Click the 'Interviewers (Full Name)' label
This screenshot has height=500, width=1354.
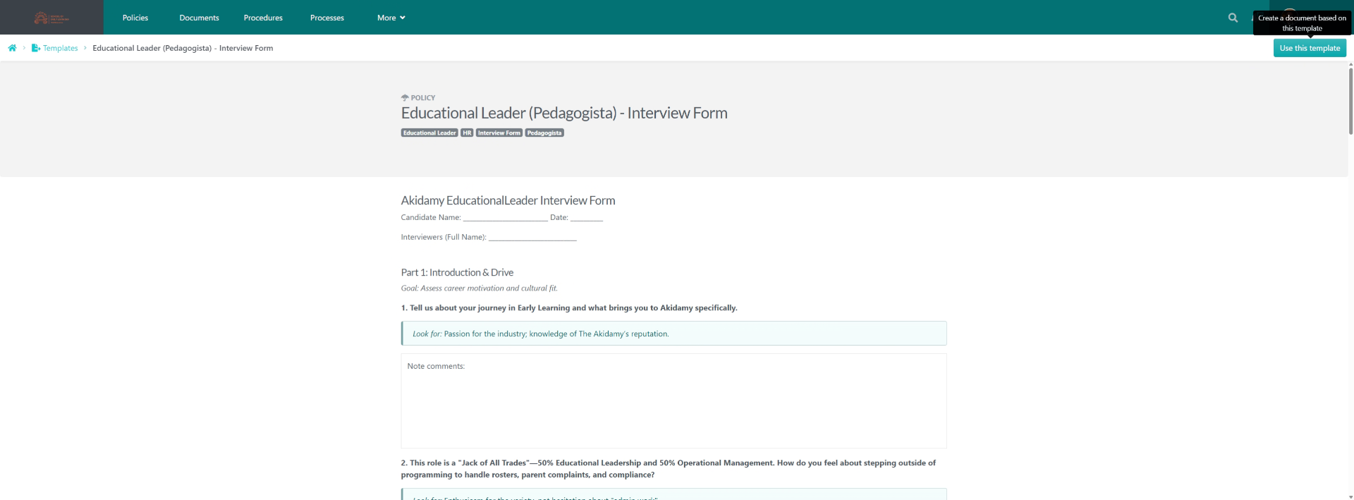tap(444, 238)
